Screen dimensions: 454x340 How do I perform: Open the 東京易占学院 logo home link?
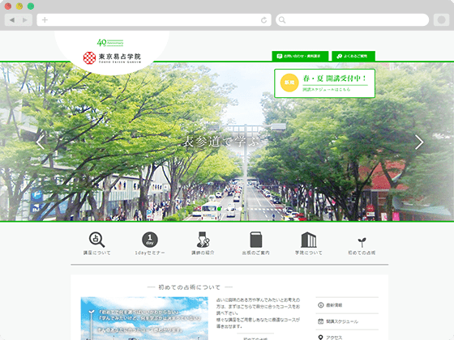pos(112,57)
